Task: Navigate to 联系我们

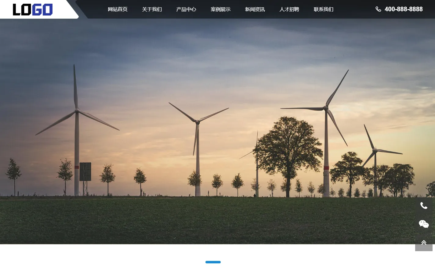Action: 324,9
